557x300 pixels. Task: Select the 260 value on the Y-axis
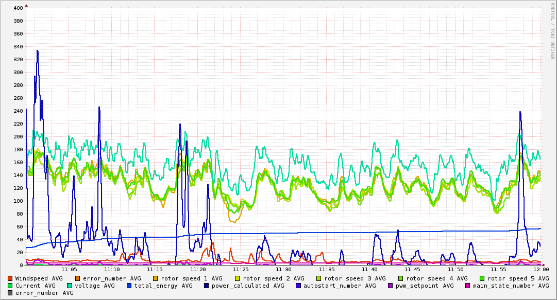tap(18, 98)
